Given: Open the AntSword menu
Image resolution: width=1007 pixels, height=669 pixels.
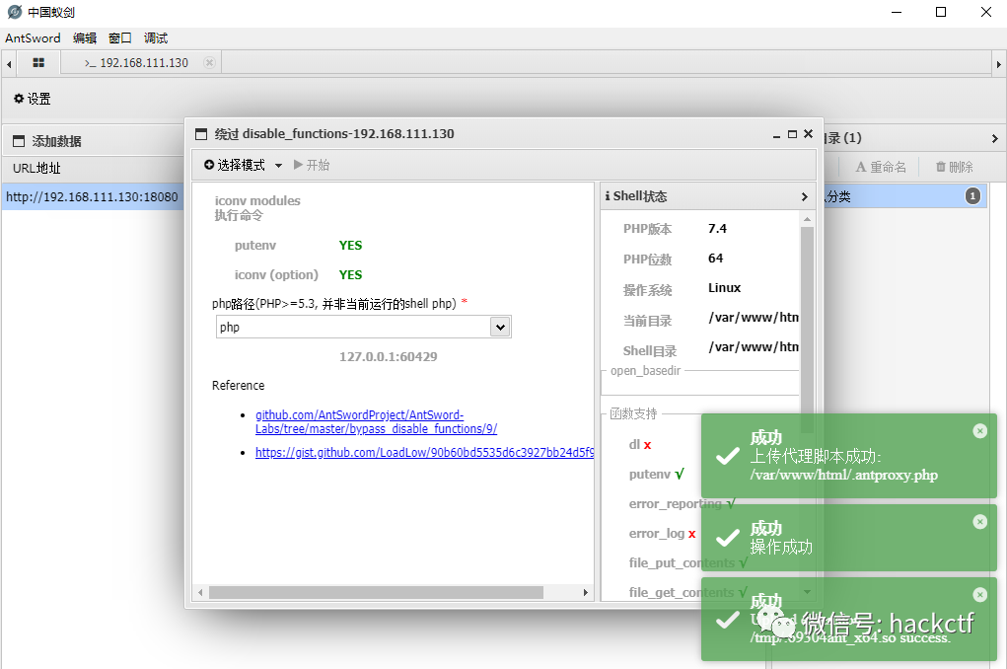Looking at the screenshot, I should [x=33, y=37].
